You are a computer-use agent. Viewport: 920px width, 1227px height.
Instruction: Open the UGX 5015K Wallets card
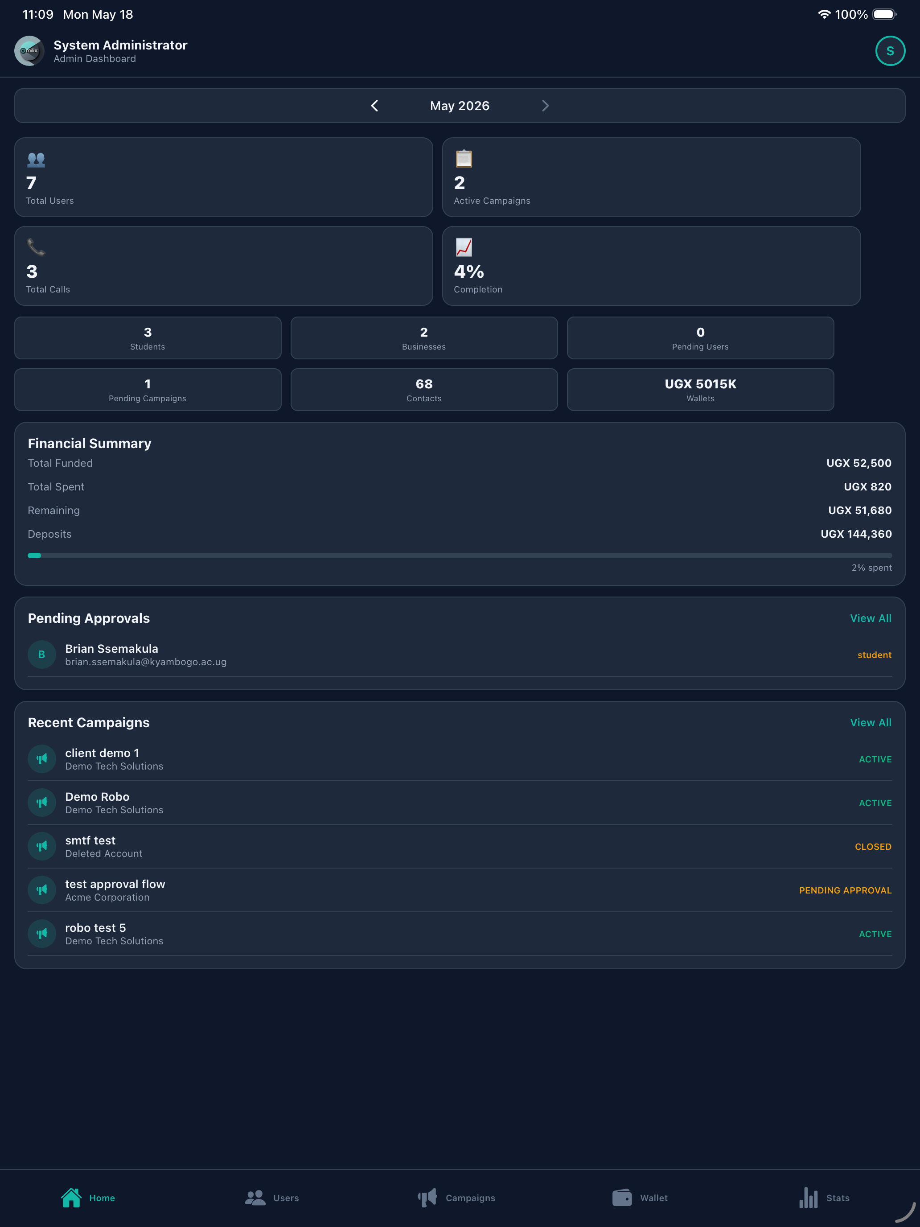[700, 389]
